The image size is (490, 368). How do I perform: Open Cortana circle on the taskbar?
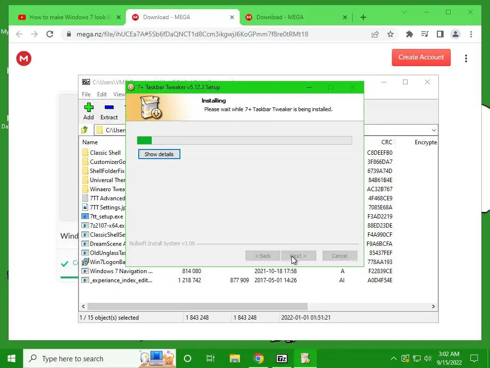tap(188, 358)
